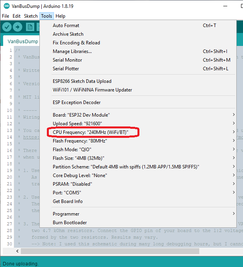
Task: Click Get Board Info entry
Action: point(138,201)
